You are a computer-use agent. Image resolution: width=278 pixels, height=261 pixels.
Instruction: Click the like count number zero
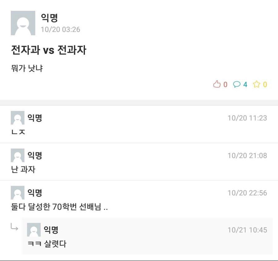[225, 85]
